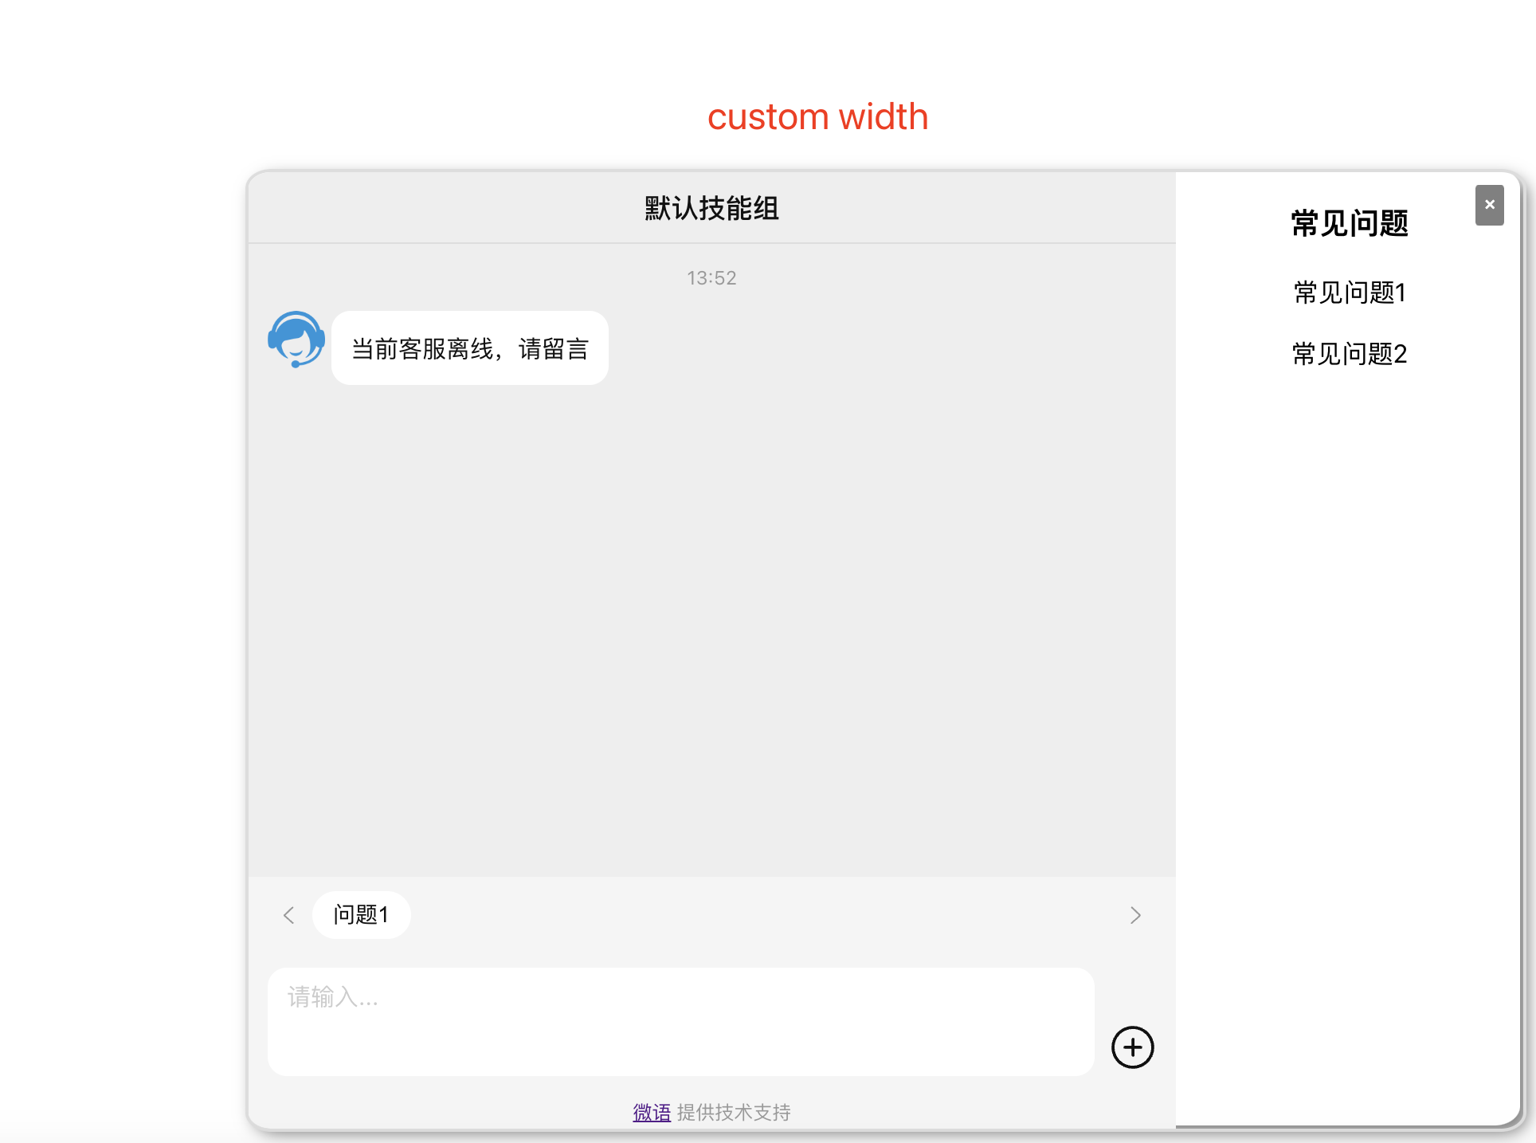Image resolution: width=1536 pixels, height=1143 pixels.
Task: Click the 当前客服离线 message bubble
Action: click(470, 348)
